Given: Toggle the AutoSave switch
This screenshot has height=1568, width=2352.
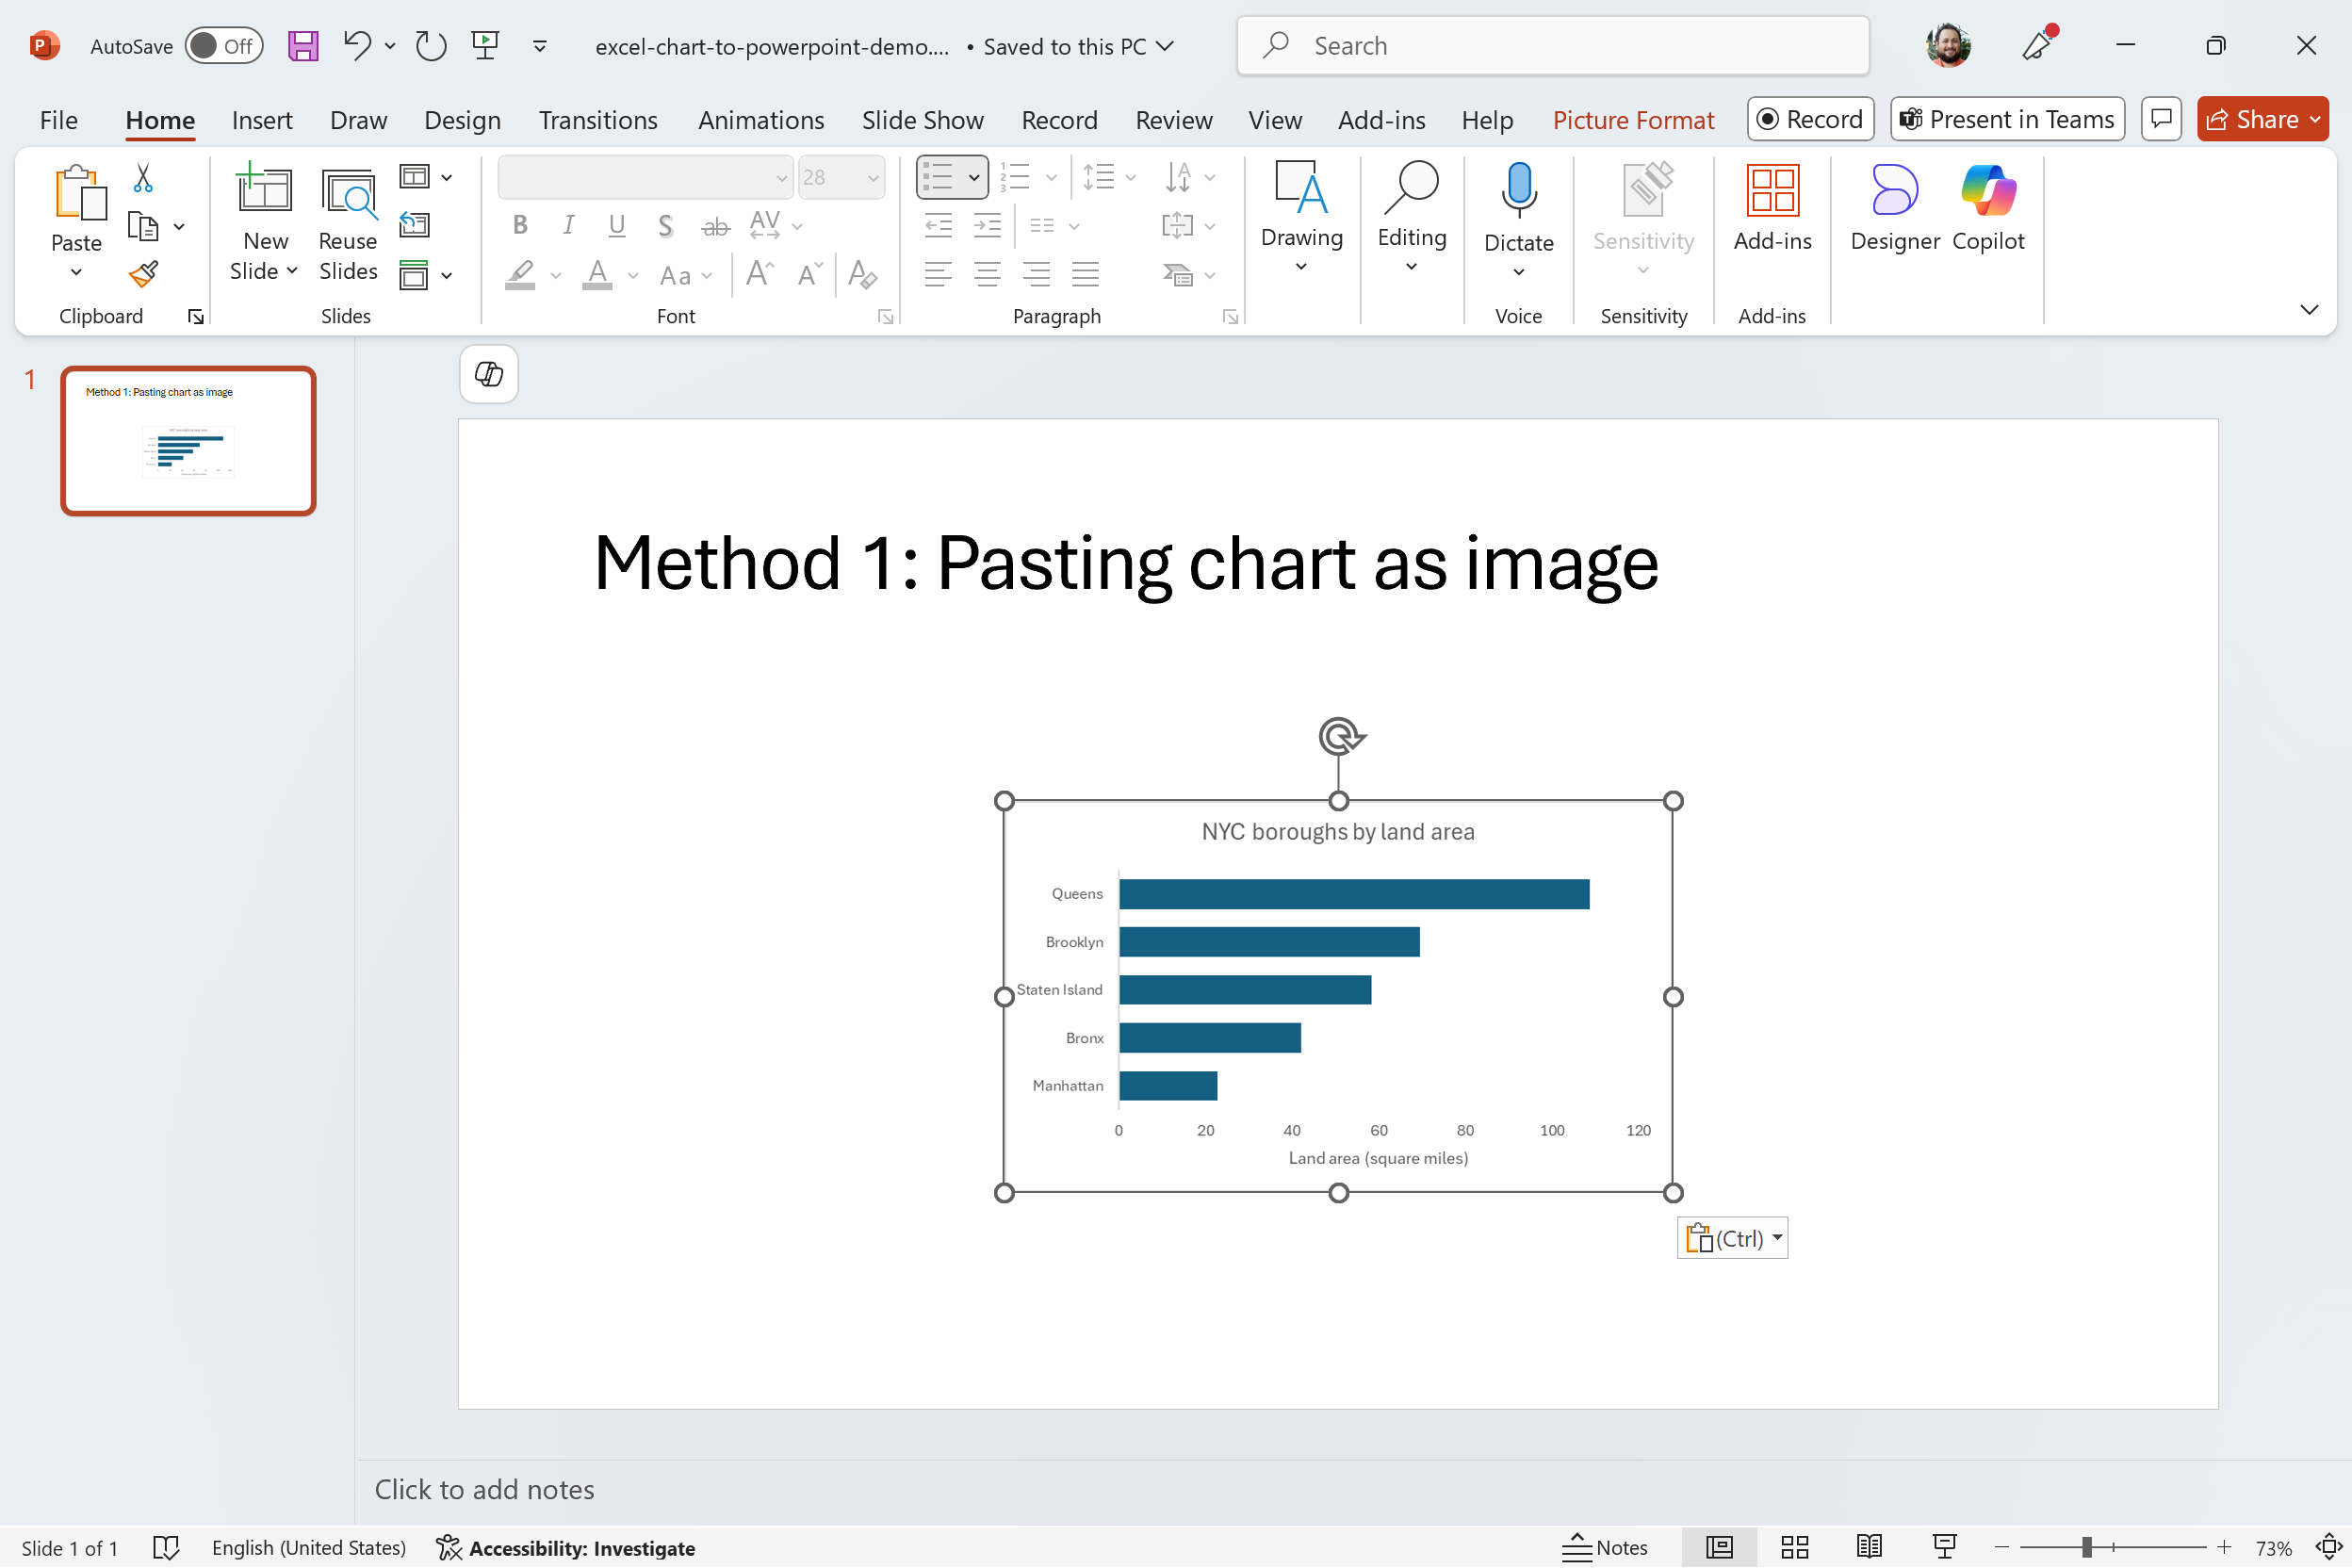Looking at the screenshot, I should (223, 46).
